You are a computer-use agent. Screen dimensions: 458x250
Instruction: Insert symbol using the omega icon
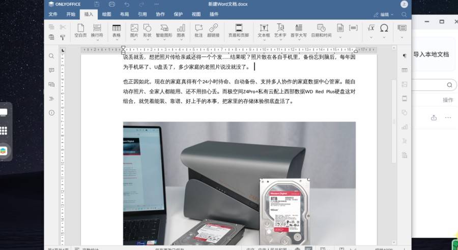tap(384, 28)
